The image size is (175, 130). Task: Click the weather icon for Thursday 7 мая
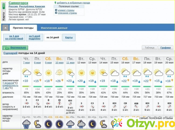[x=26, y=72]
